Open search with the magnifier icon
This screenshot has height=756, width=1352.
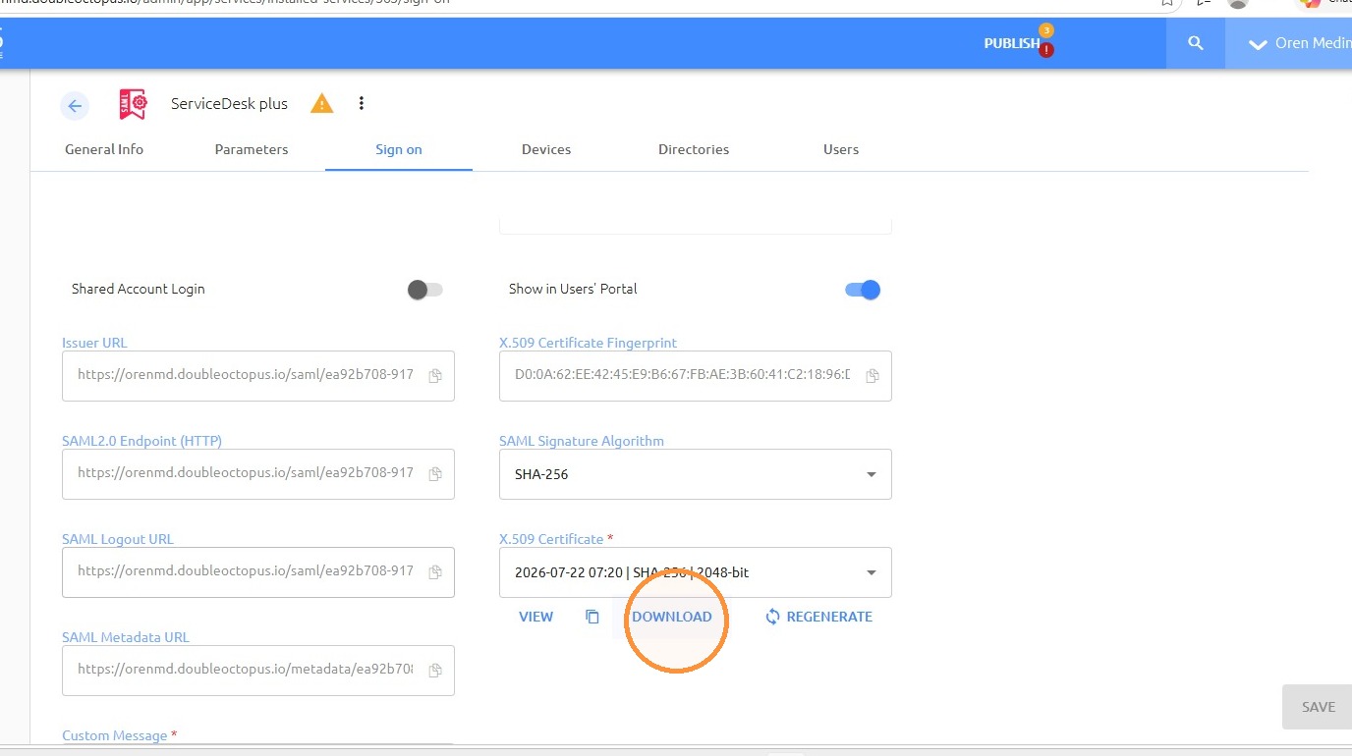point(1196,43)
